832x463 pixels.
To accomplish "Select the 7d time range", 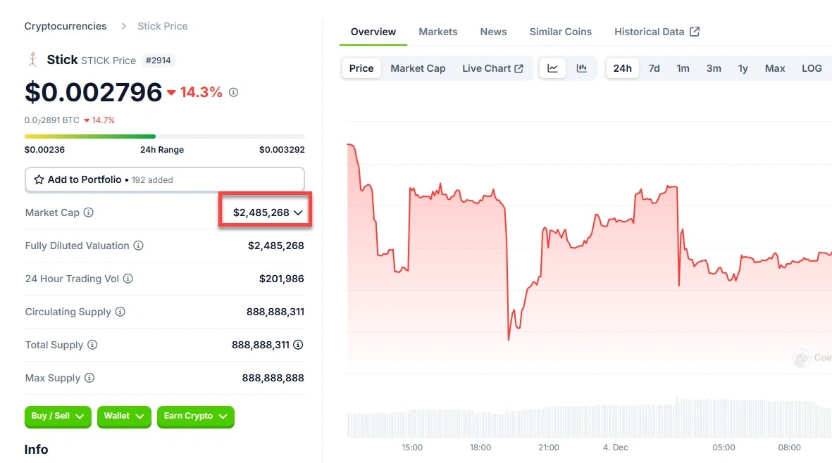I will coord(654,68).
